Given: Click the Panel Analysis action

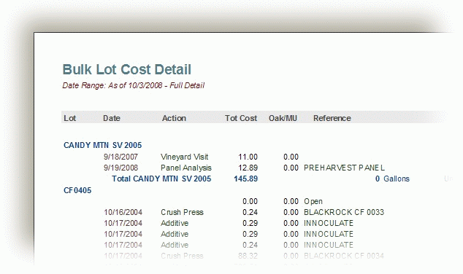Looking at the screenshot, I should click(186, 168).
